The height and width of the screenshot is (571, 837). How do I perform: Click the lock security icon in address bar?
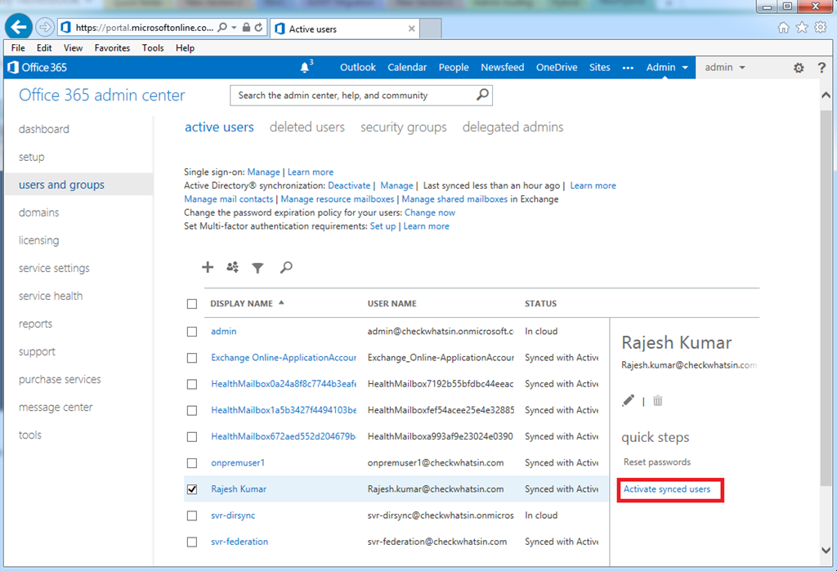tap(246, 27)
